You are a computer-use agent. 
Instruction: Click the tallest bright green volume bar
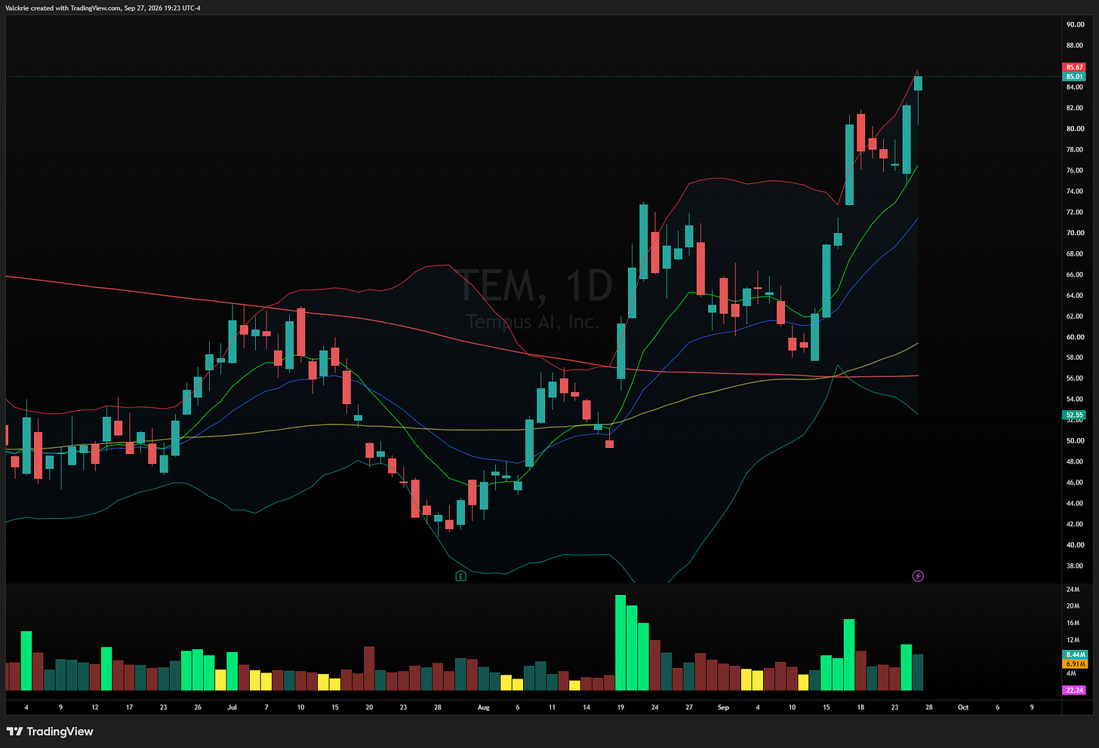coord(620,642)
